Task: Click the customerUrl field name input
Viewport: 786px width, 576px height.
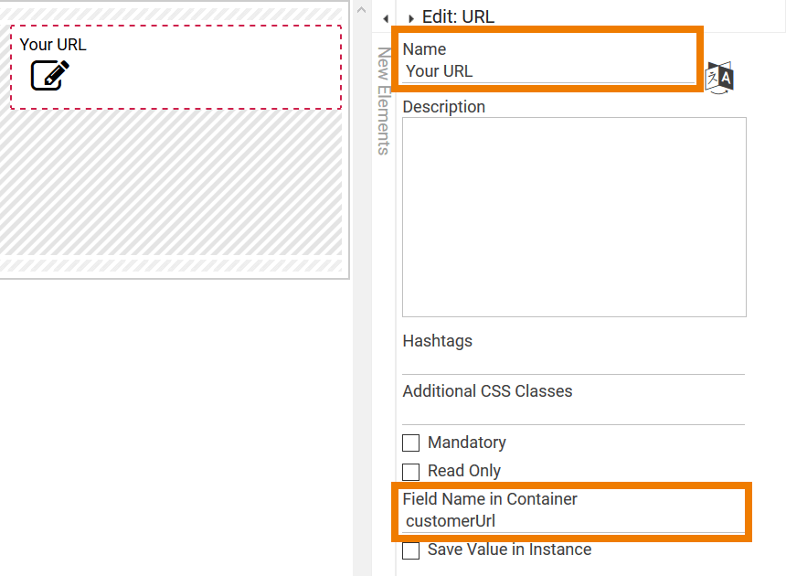Action: [573, 522]
